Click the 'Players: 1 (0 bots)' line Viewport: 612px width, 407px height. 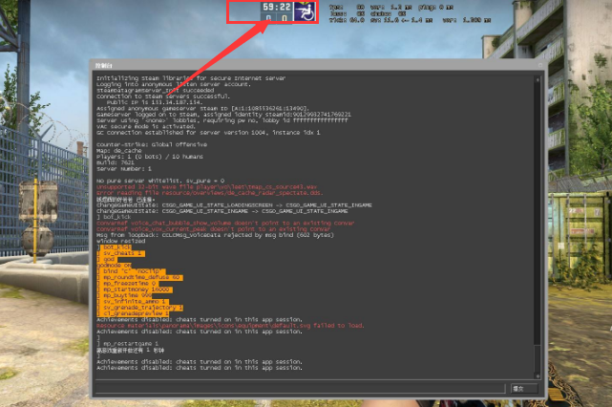[150, 157]
